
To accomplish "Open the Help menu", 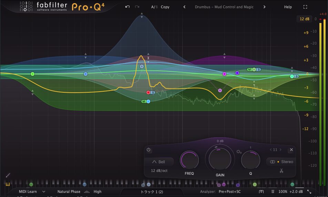I will [x=288, y=7].
